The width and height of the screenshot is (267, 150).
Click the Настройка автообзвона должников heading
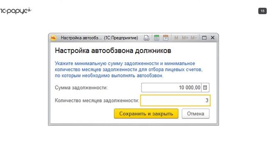[x=113, y=51]
